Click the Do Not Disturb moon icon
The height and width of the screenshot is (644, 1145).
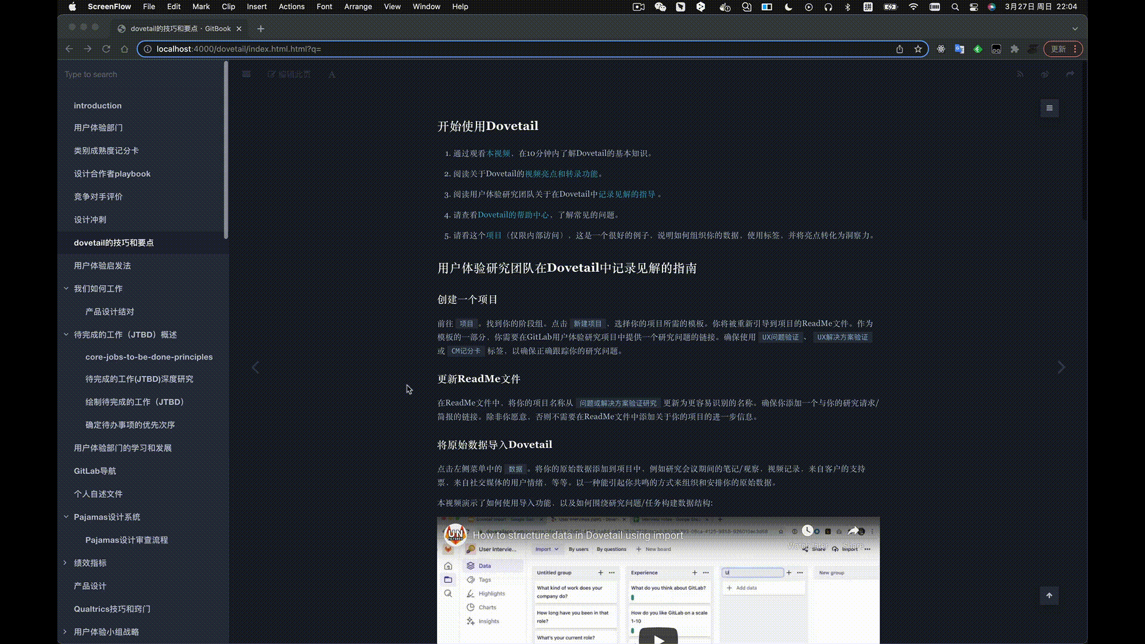click(788, 7)
